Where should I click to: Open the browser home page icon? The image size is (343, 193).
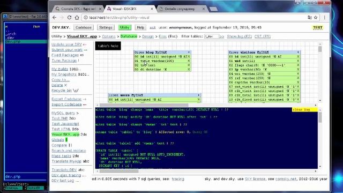click(77, 18)
